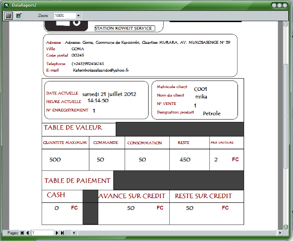Click vertical scrollbar up arrow
Screen dimensions: 293x241
(x=286, y=24)
